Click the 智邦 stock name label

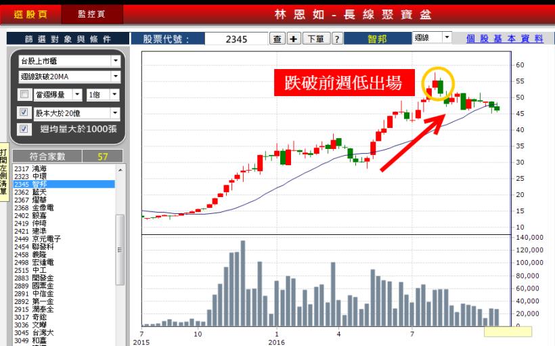click(377, 39)
